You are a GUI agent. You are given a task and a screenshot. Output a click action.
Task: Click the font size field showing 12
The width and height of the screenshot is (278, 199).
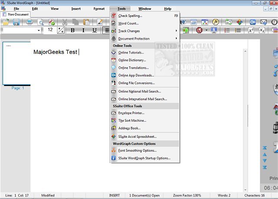pyautogui.click(x=50, y=30)
